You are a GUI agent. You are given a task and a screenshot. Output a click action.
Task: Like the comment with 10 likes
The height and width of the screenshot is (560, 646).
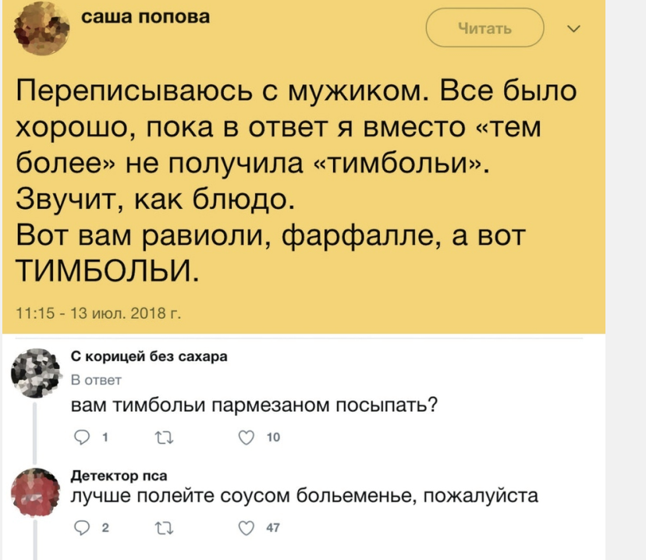click(248, 438)
